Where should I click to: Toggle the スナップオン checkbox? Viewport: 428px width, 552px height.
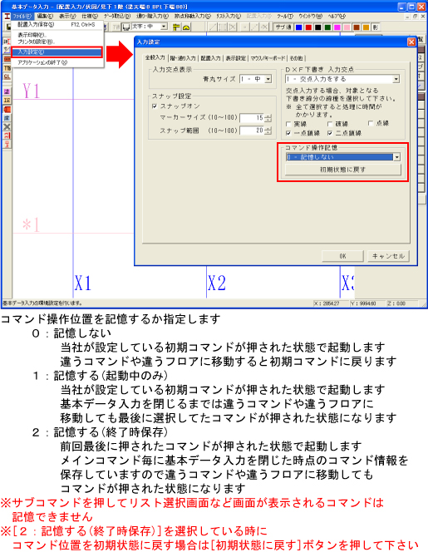tap(155, 106)
